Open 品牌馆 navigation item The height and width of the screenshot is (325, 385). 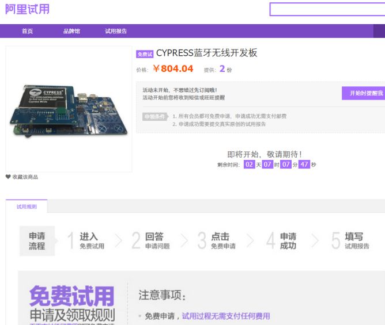(x=71, y=31)
